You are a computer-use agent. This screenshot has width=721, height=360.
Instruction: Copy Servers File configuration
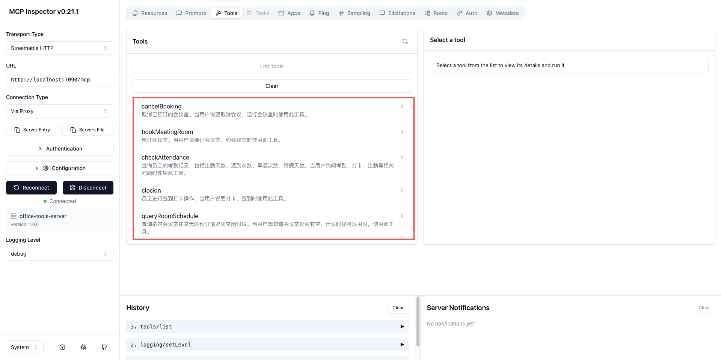coord(87,130)
